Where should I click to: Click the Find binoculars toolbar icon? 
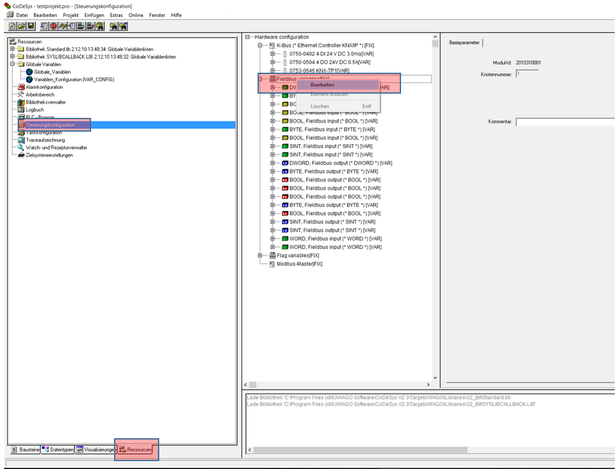[113, 26]
